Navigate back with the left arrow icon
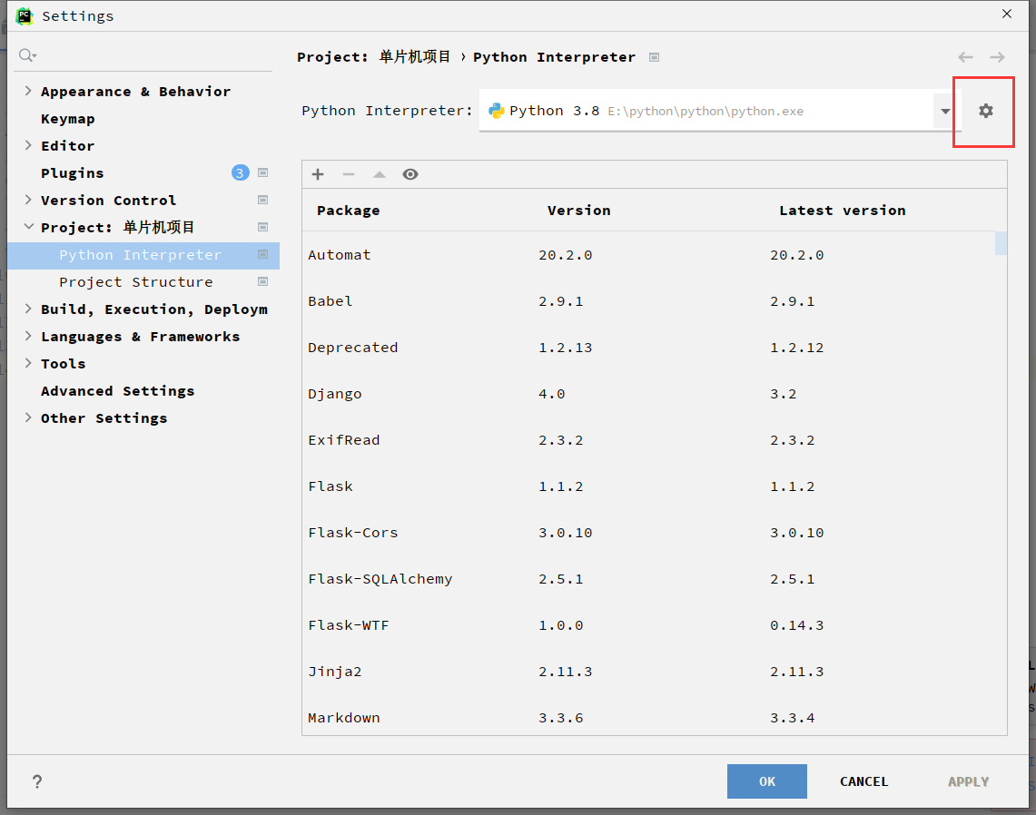Image resolution: width=1036 pixels, height=815 pixels. [965, 56]
